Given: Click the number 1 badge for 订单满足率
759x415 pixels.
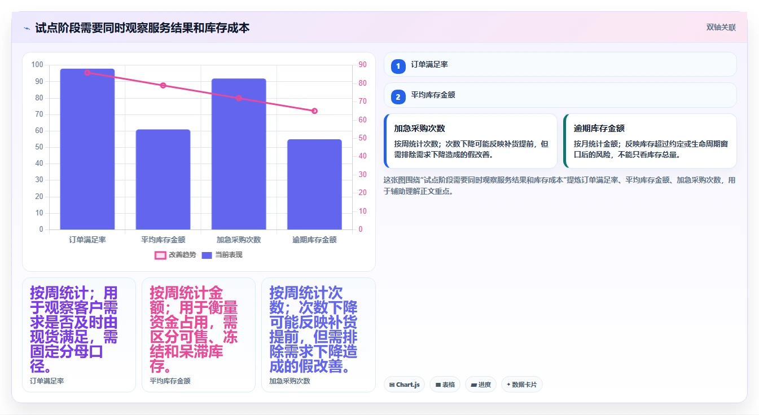Looking at the screenshot, I should click(398, 66).
